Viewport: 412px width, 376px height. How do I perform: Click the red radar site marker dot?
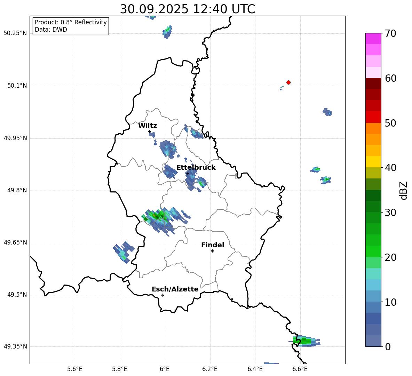(288, 82)
